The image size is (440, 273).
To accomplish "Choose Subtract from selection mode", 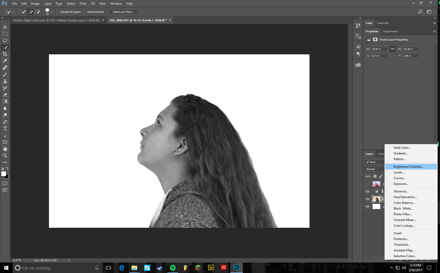I will (38, 12).
